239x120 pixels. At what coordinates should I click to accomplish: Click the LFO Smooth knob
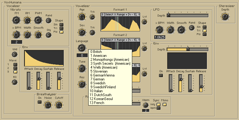181,30
